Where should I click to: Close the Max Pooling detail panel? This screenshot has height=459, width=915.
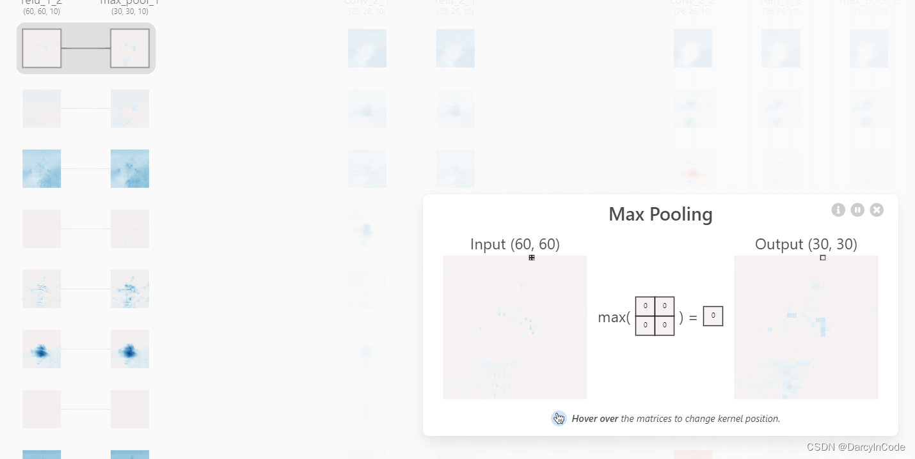point(877,210)
